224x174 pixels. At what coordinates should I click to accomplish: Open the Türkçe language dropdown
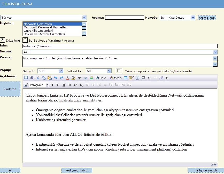(x=43, y=17)
